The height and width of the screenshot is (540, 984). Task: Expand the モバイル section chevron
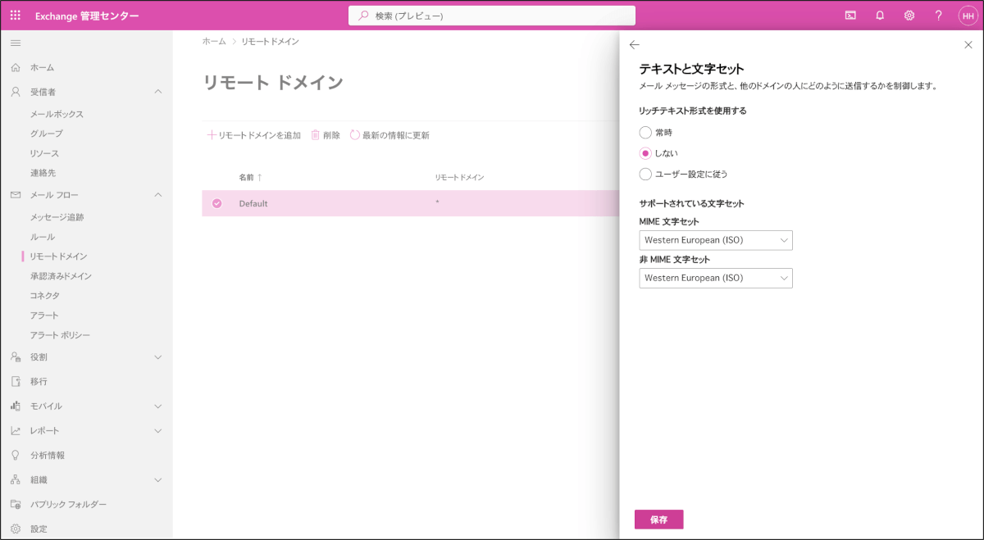click(x=158, y=406)
